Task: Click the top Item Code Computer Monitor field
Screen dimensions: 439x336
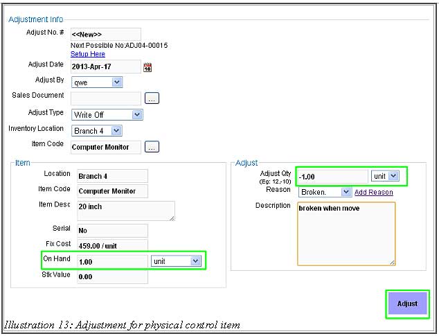Action: point(105,146)
